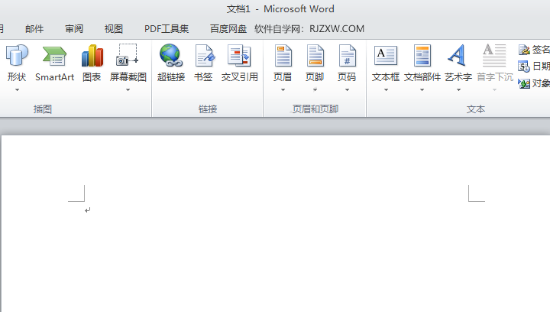Click the 页眉和页脚 group label

pyautogui.click(x=315, y=109)
